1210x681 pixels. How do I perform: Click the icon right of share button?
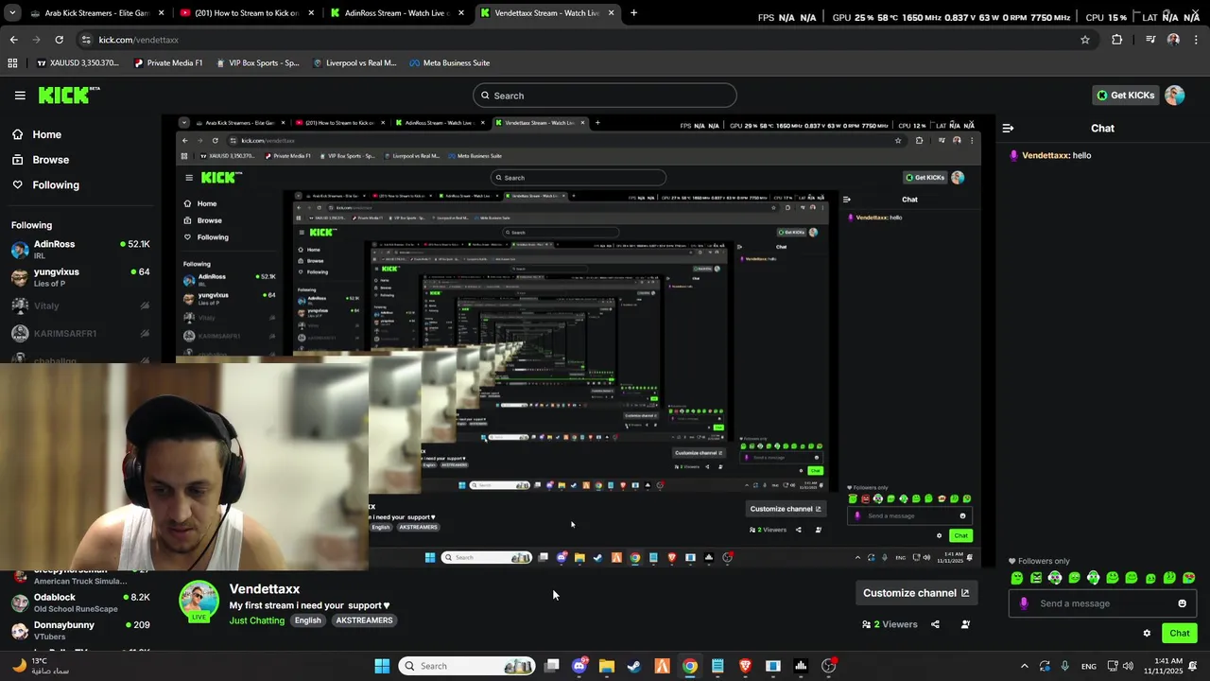[x=965, y=624]
